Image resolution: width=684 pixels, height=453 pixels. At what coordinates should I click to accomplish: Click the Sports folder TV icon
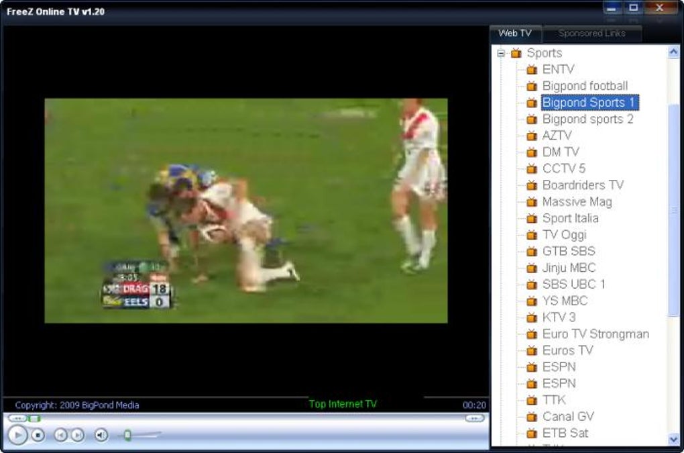click(516, 53)
